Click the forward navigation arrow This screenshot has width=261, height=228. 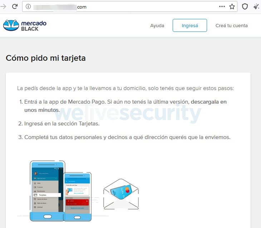pos(3,7)
